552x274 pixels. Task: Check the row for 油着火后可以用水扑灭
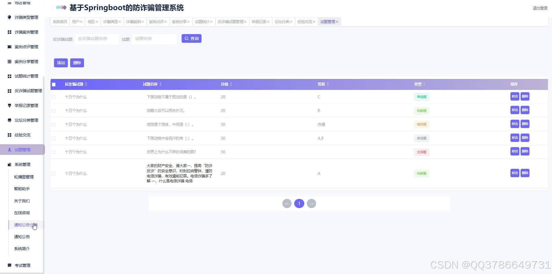(54, 110)
